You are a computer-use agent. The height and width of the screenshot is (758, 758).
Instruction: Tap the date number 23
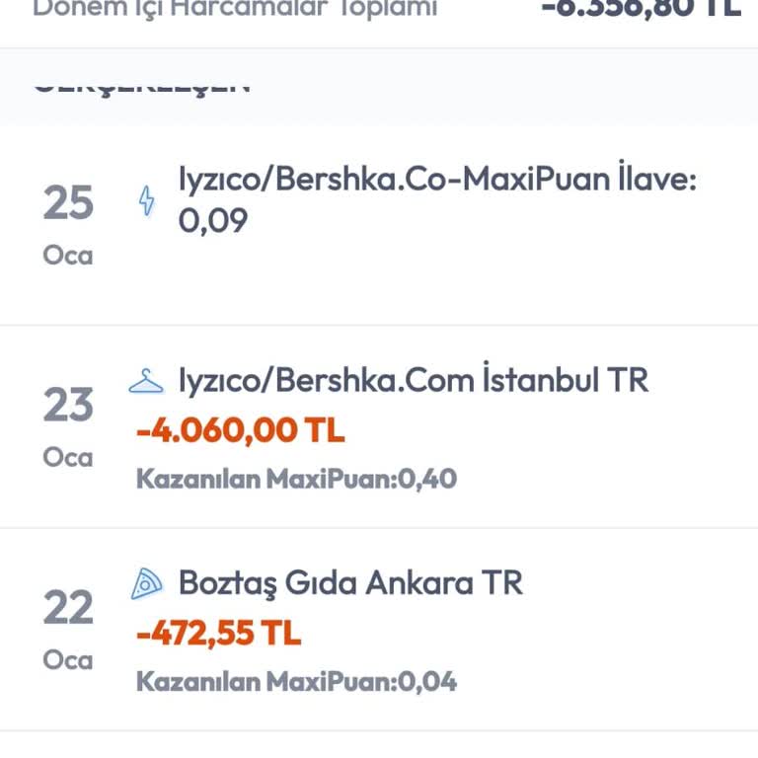(68, 406)
